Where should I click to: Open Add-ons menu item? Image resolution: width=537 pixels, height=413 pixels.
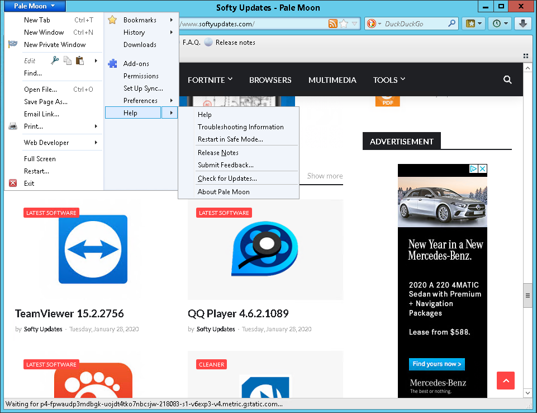(x=142, y=63)
